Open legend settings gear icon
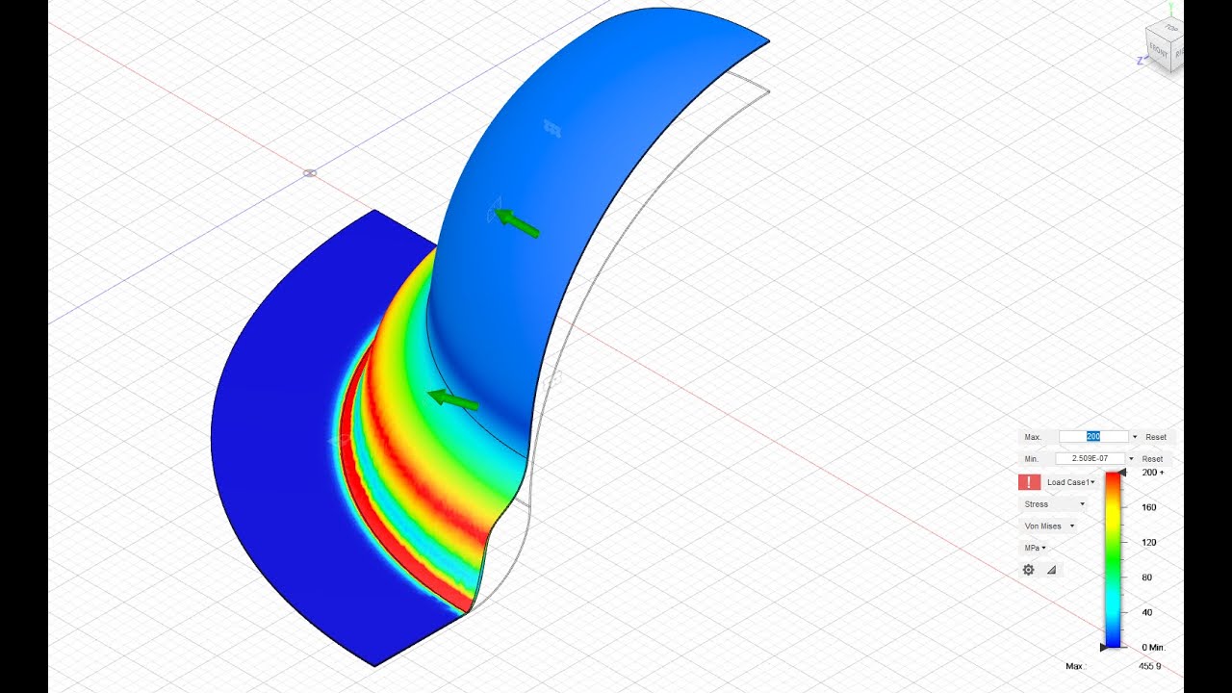 1028,570
